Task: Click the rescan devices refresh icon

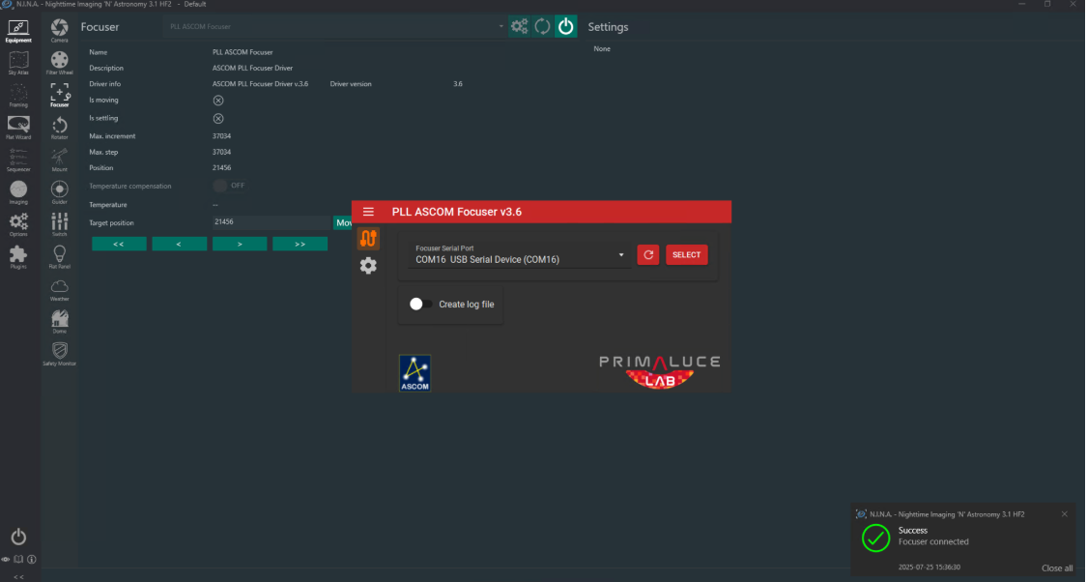Action: pos(543,26)
